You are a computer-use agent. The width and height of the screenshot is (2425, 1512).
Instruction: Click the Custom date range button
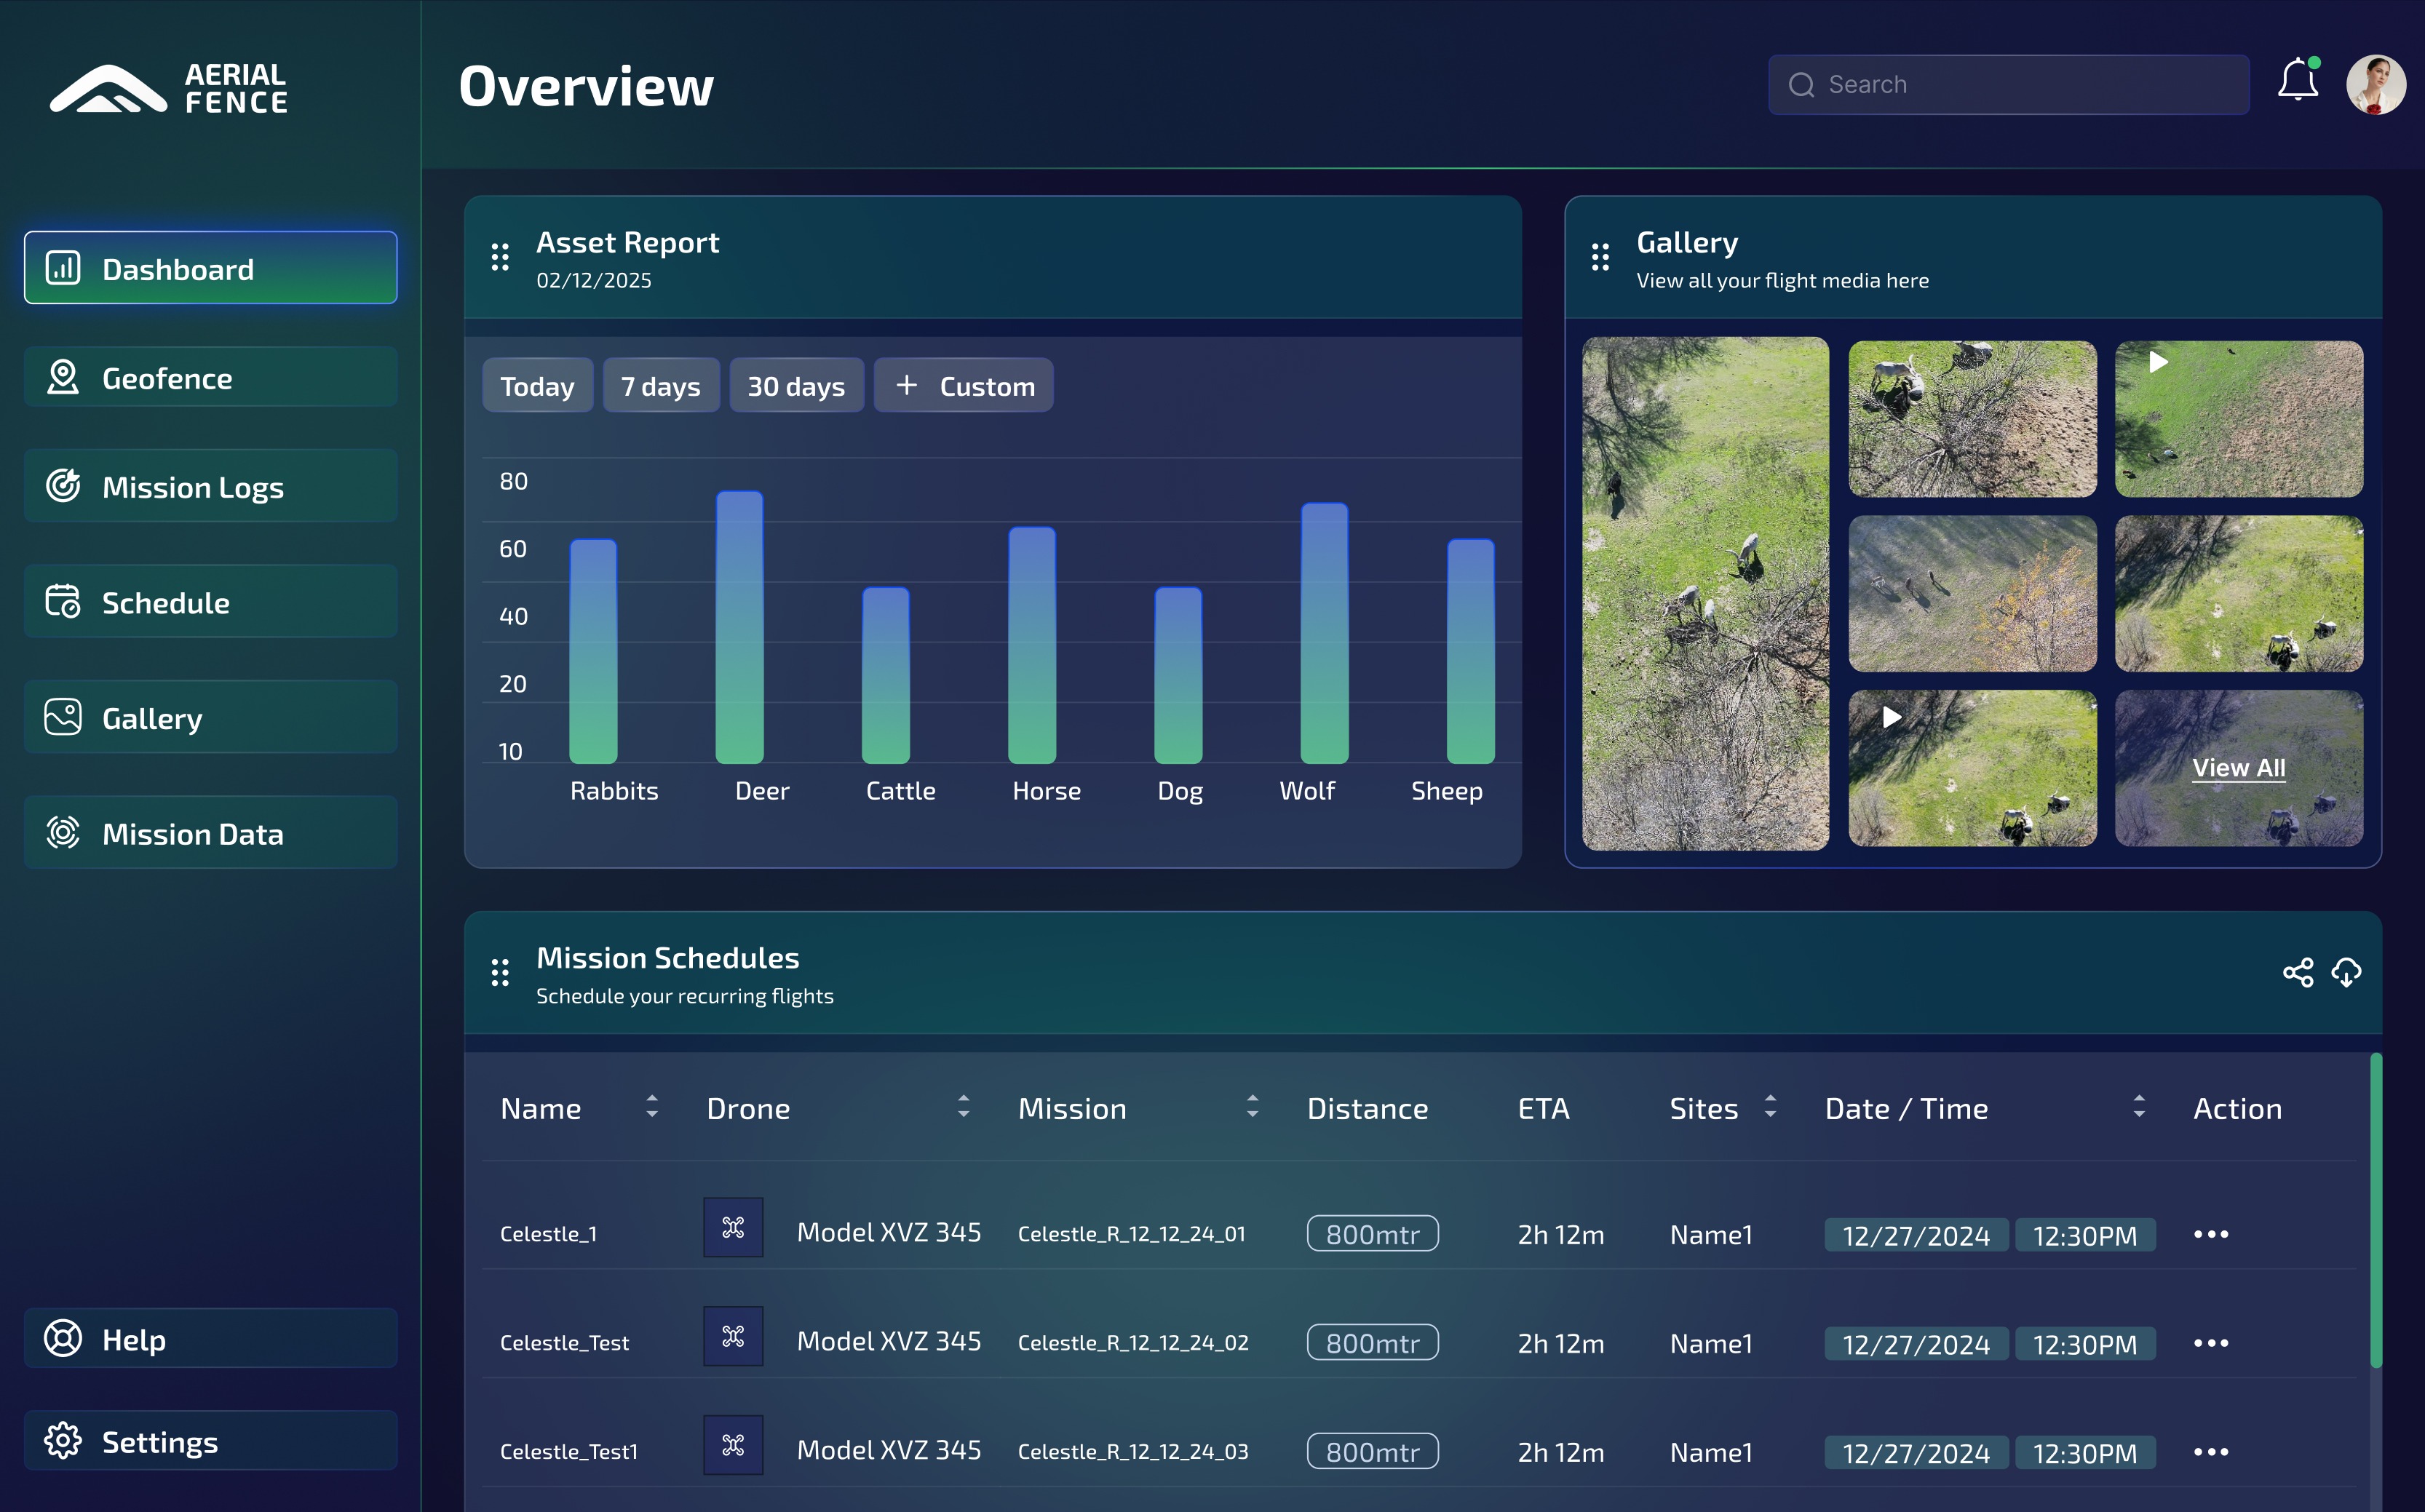click(x=964, y=386)
